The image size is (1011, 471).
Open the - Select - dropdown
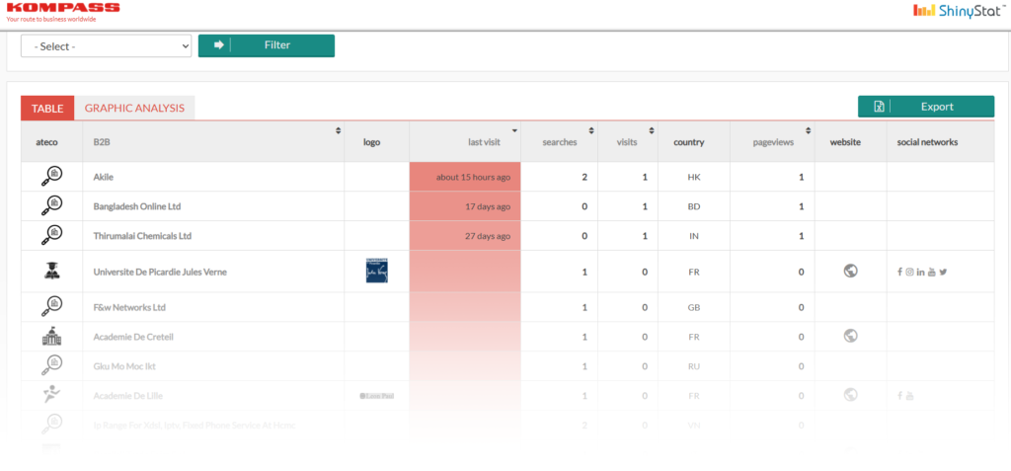click(106, 46)
